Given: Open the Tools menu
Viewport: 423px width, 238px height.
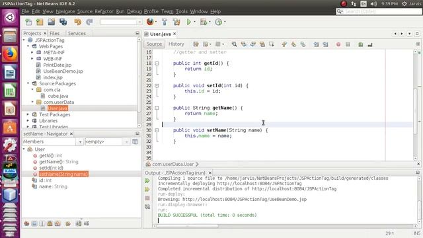Looking at the screenshot, I should point(182,11).
